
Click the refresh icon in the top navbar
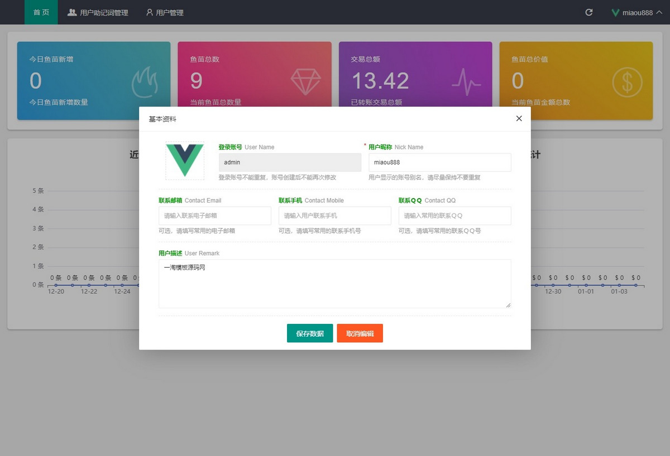click(x=588, y=12)
